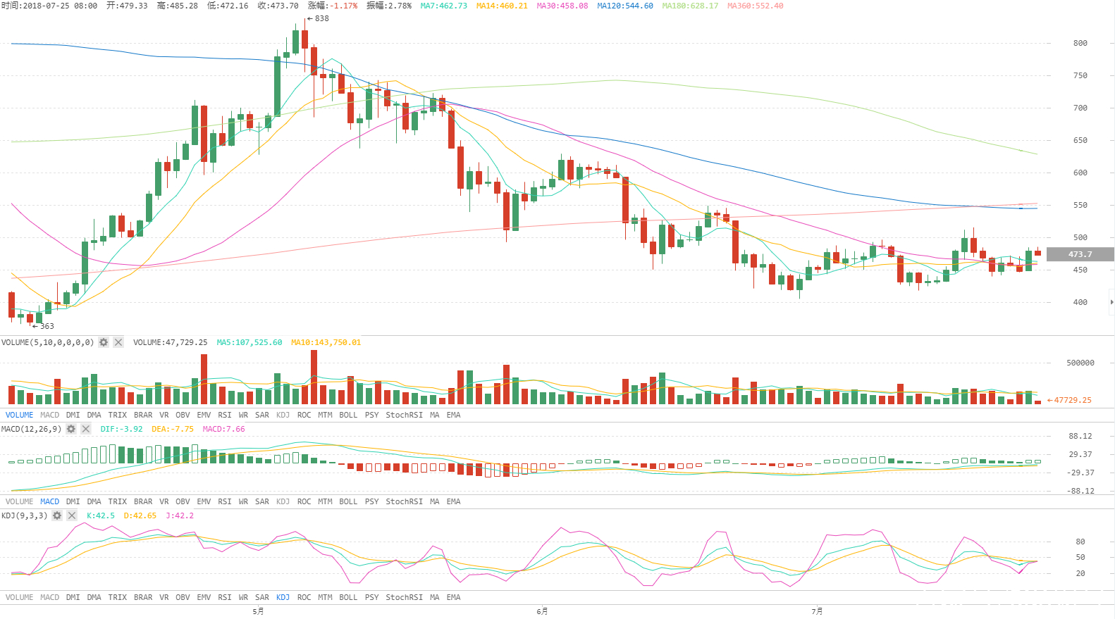Click the 7月 date axis label
Image resolution: width=1115 pixels, height=619 pixels.
(817, 611)
